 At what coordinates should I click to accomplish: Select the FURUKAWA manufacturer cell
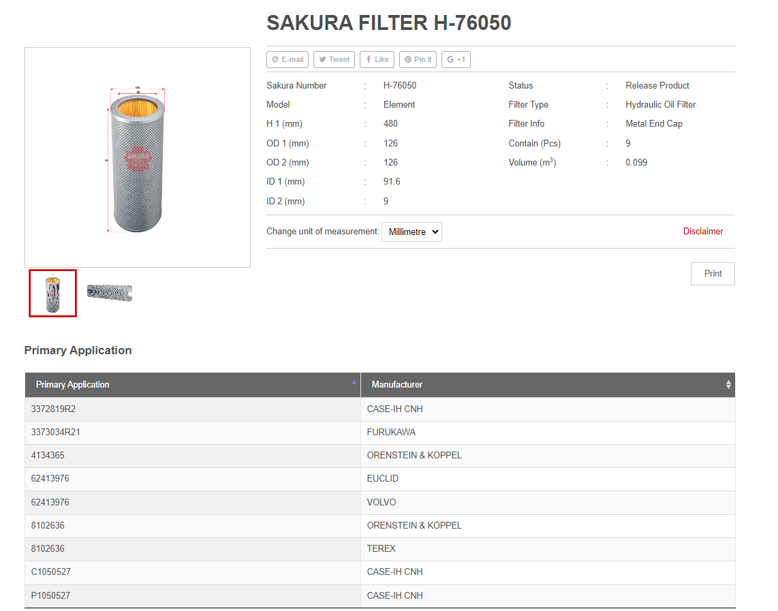(391, 433)
